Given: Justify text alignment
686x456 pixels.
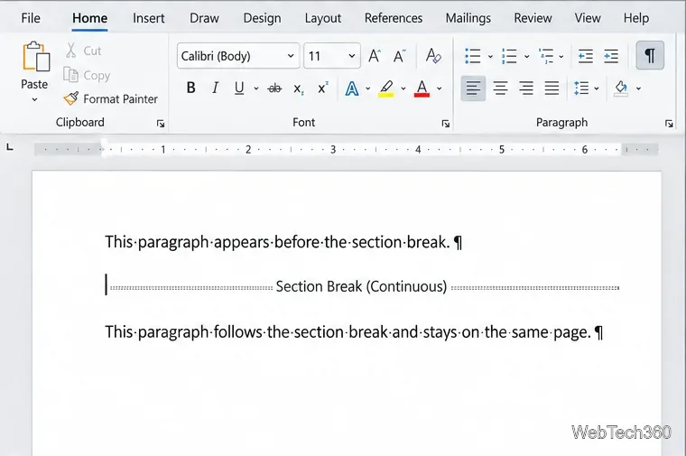Looking at the screenshot, I should tap(552, 88).
